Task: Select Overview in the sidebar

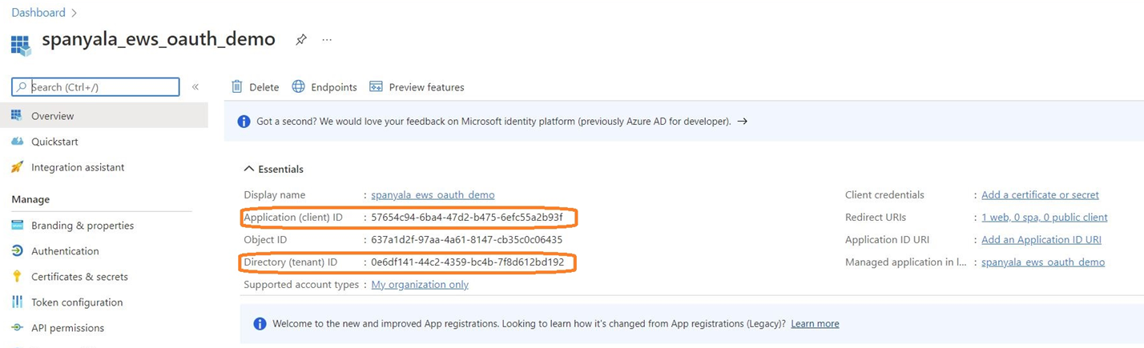Action: pyautogui.click(x=104, y=116)
